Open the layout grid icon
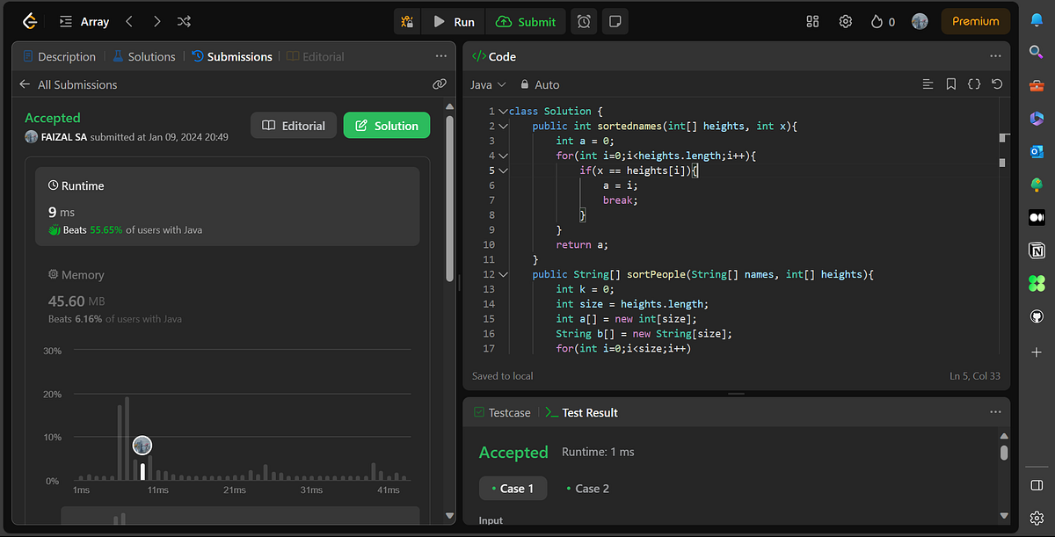 [812, 21]
